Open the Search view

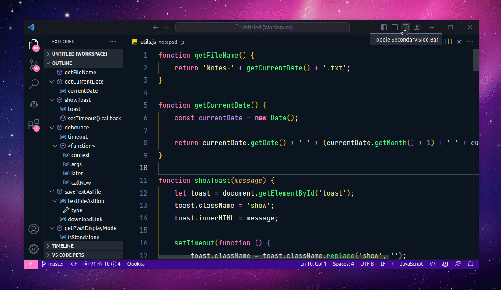(34, 84)
